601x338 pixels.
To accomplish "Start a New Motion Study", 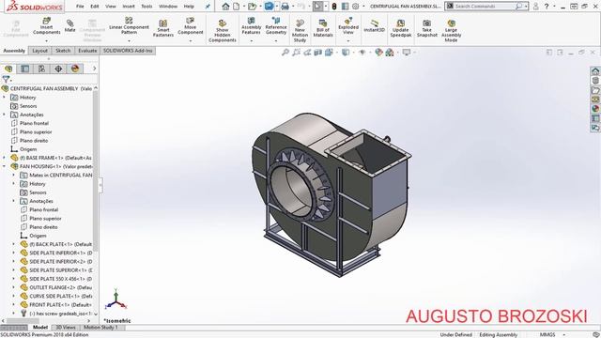I will pyautogui.click(x=300, y=31).
